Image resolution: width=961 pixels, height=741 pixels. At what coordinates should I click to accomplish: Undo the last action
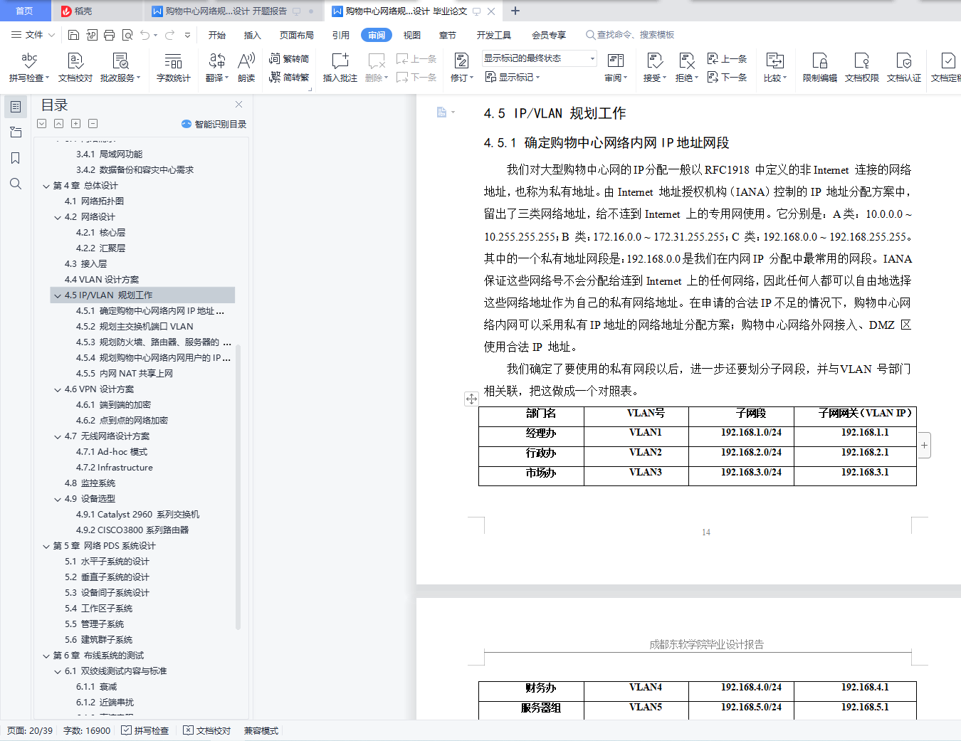145,35
